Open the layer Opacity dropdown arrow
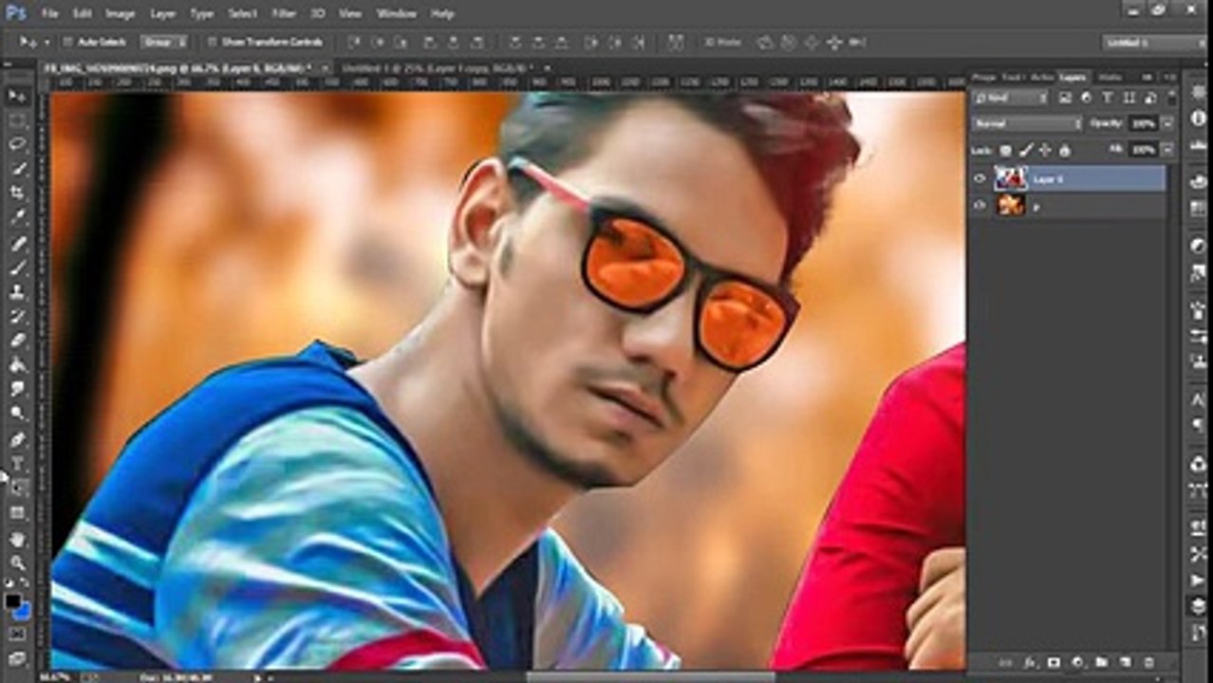 pyautogui.click(x=1166, y=123)
